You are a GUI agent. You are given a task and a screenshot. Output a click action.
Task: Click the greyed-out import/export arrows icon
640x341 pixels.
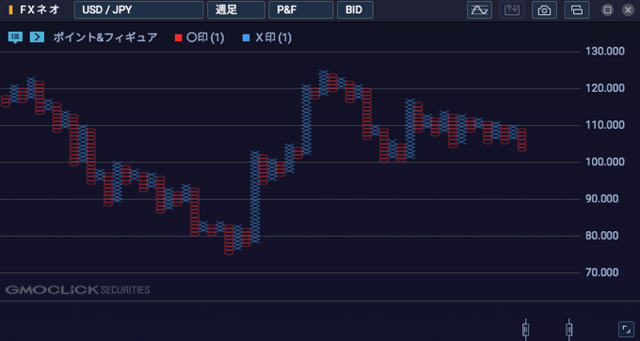tap(512, 10)
